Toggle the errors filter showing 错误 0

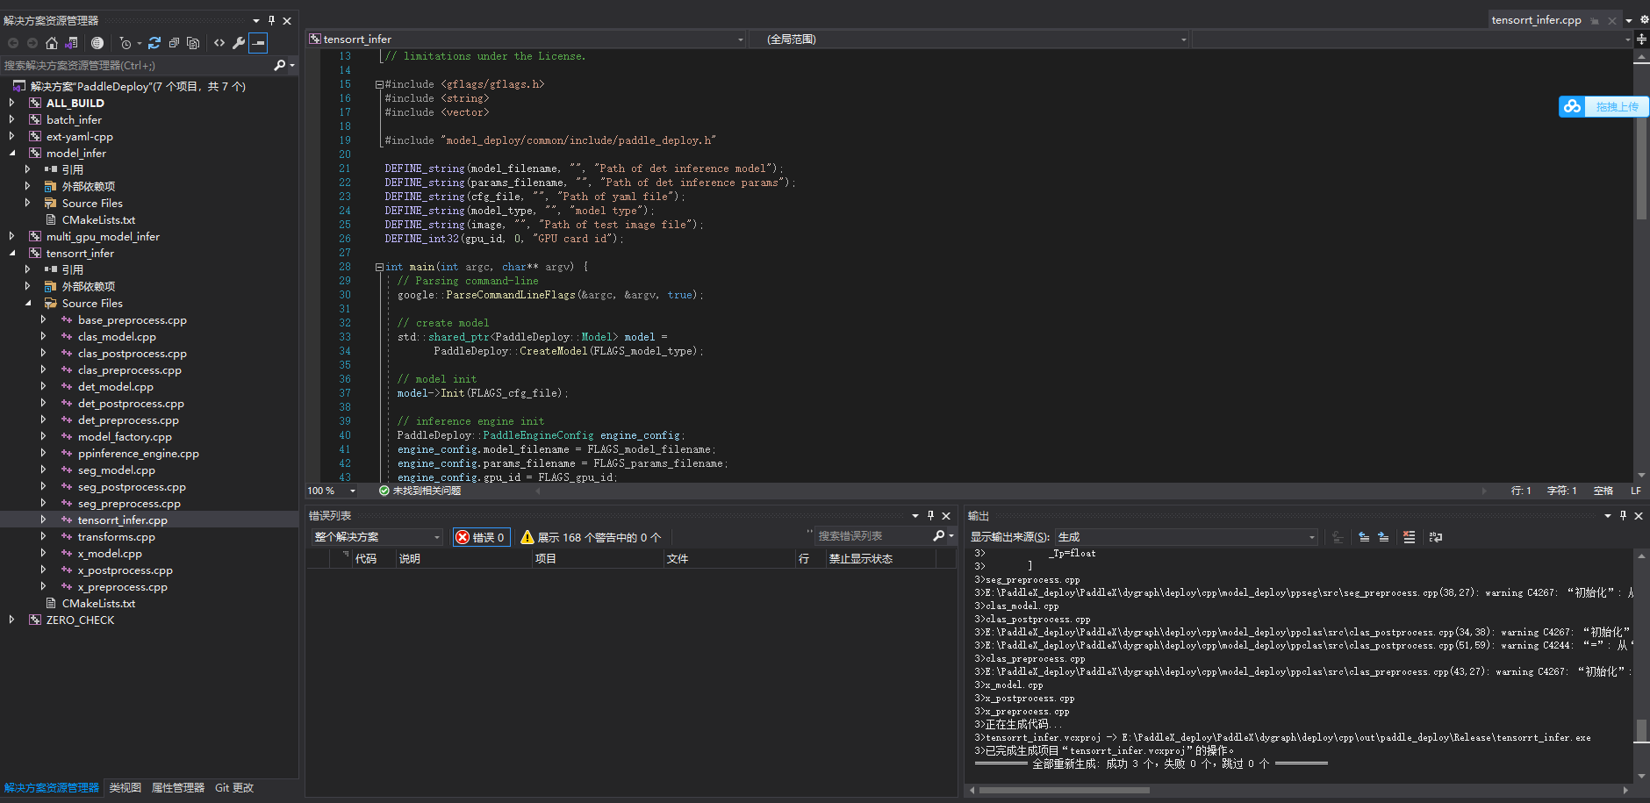(x=480, y=537)
